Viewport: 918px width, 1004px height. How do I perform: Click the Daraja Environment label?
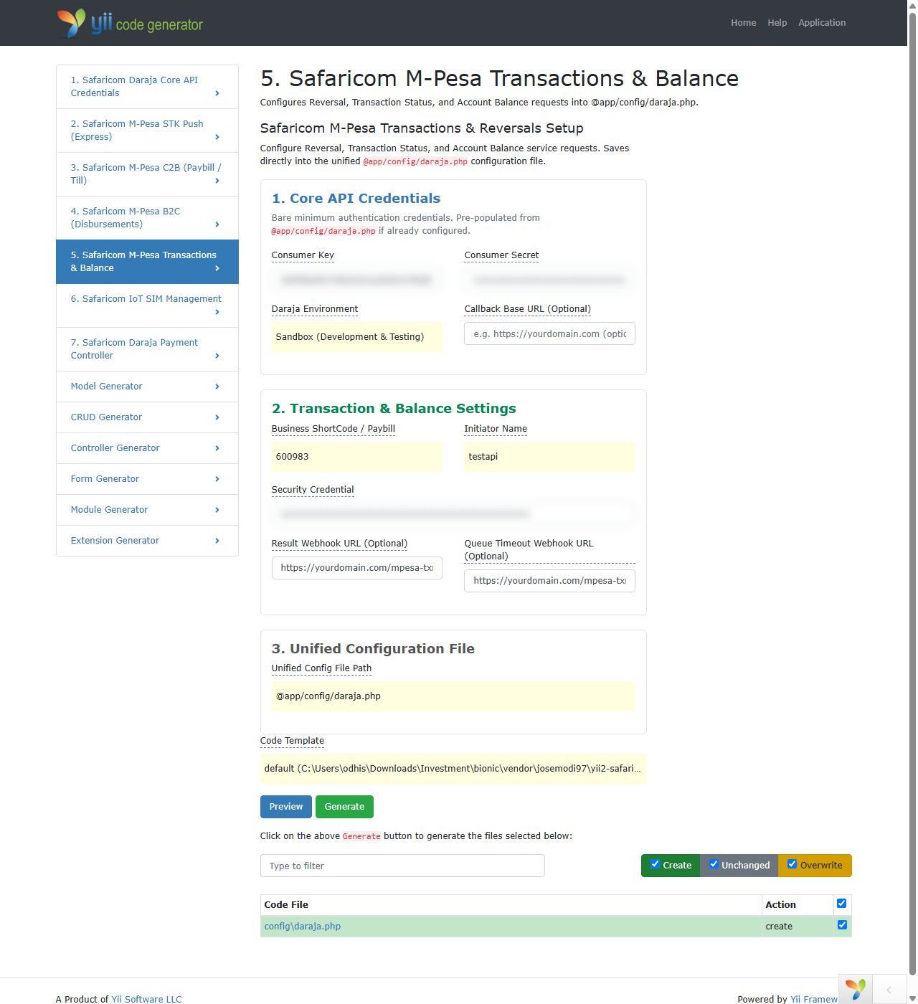point(315,309)
